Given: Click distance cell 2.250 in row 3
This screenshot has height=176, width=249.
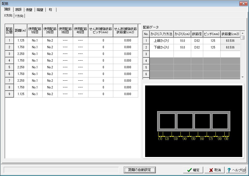Looking at the screenshot, I should pos(21,54).
